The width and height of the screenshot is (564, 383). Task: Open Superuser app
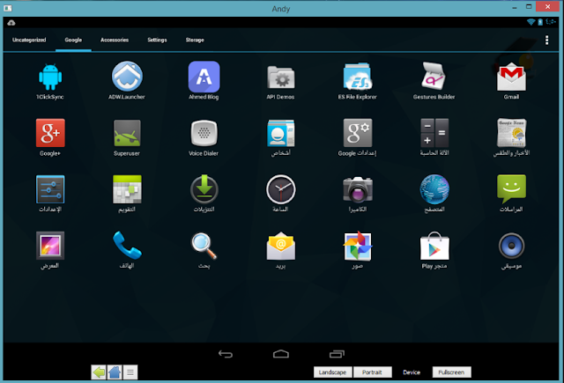coord(127,133)
